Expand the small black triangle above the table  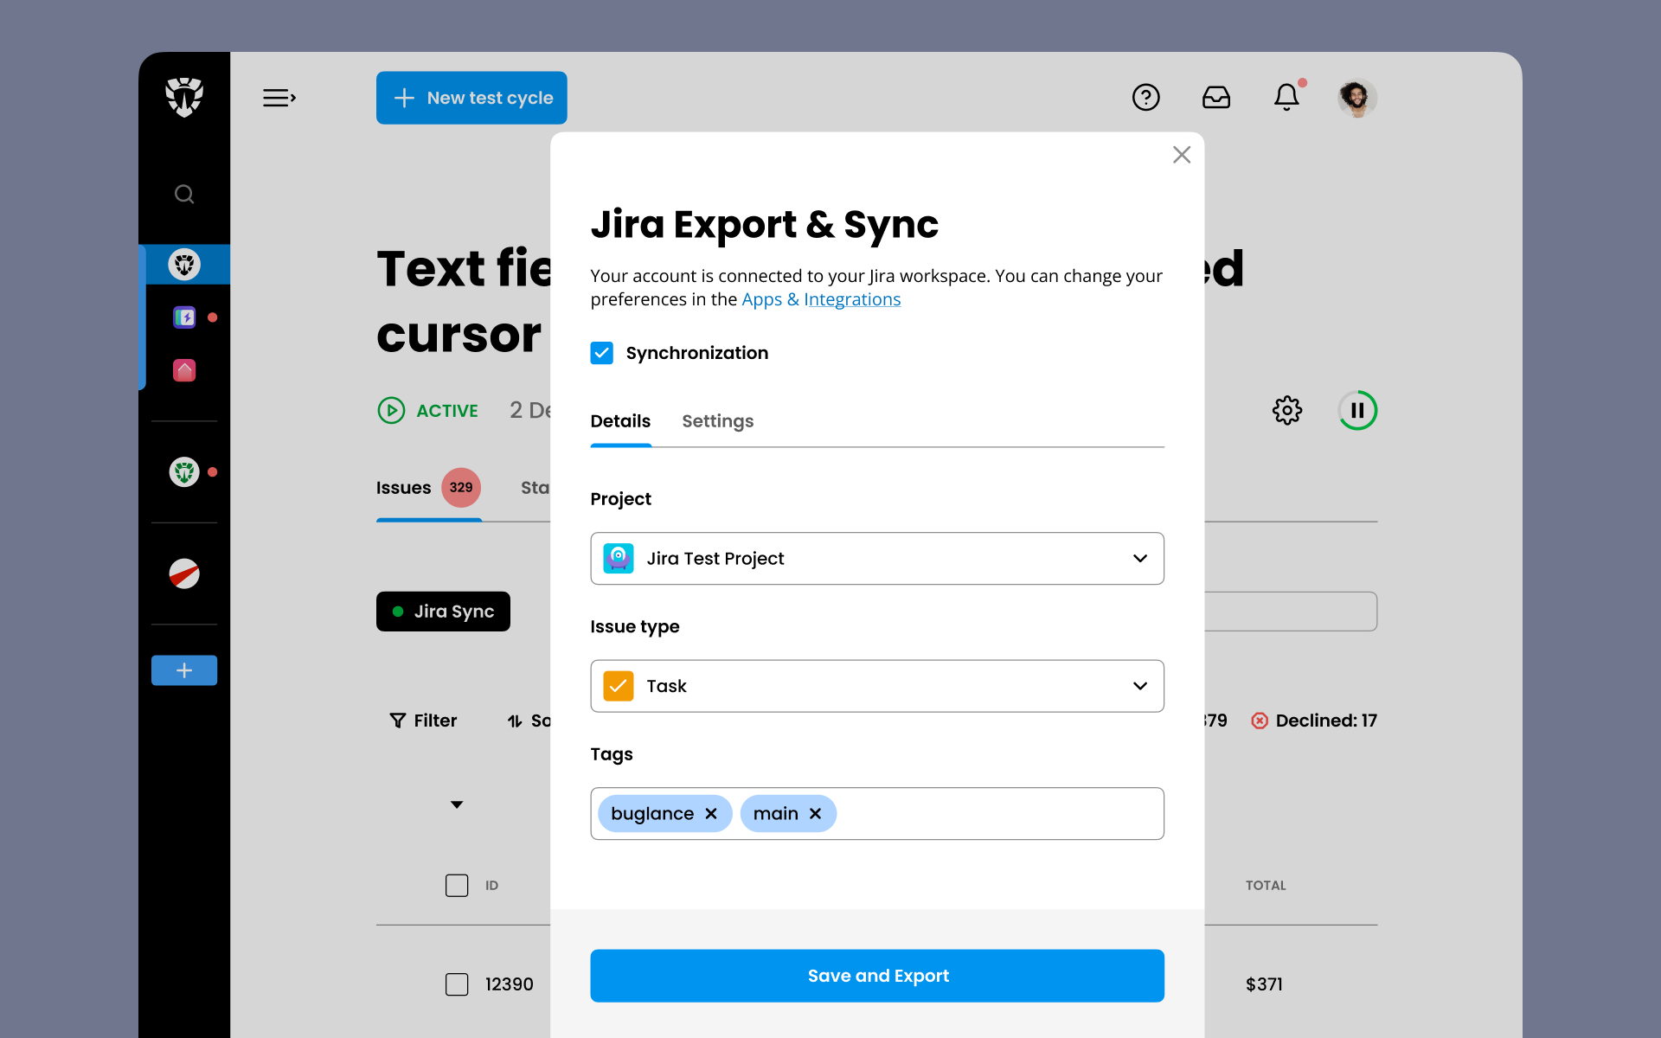457,804
